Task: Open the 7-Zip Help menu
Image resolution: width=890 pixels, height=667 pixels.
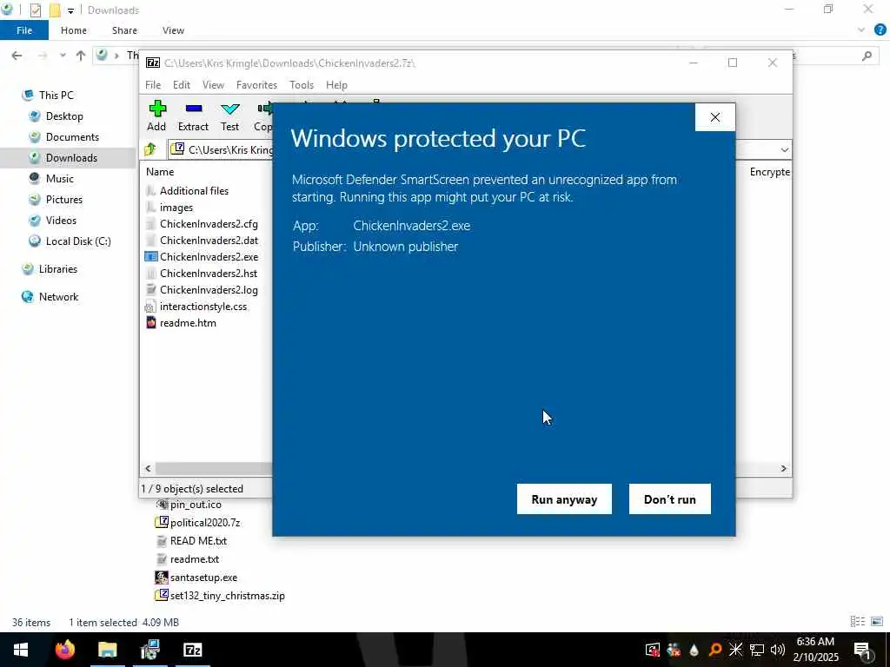Action: [x=336, y=85]
